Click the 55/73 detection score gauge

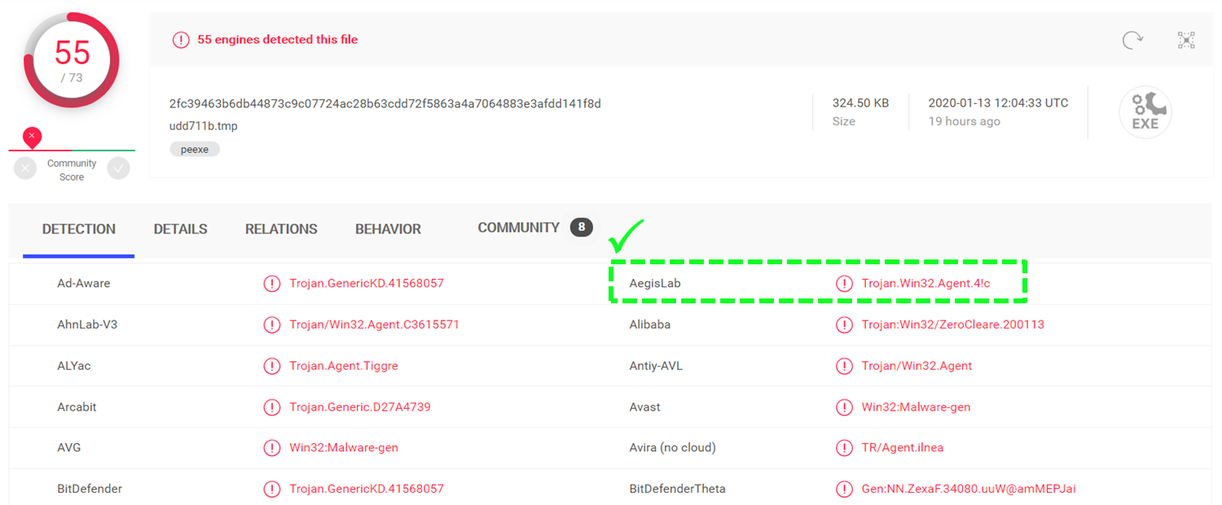click(72, 60)
